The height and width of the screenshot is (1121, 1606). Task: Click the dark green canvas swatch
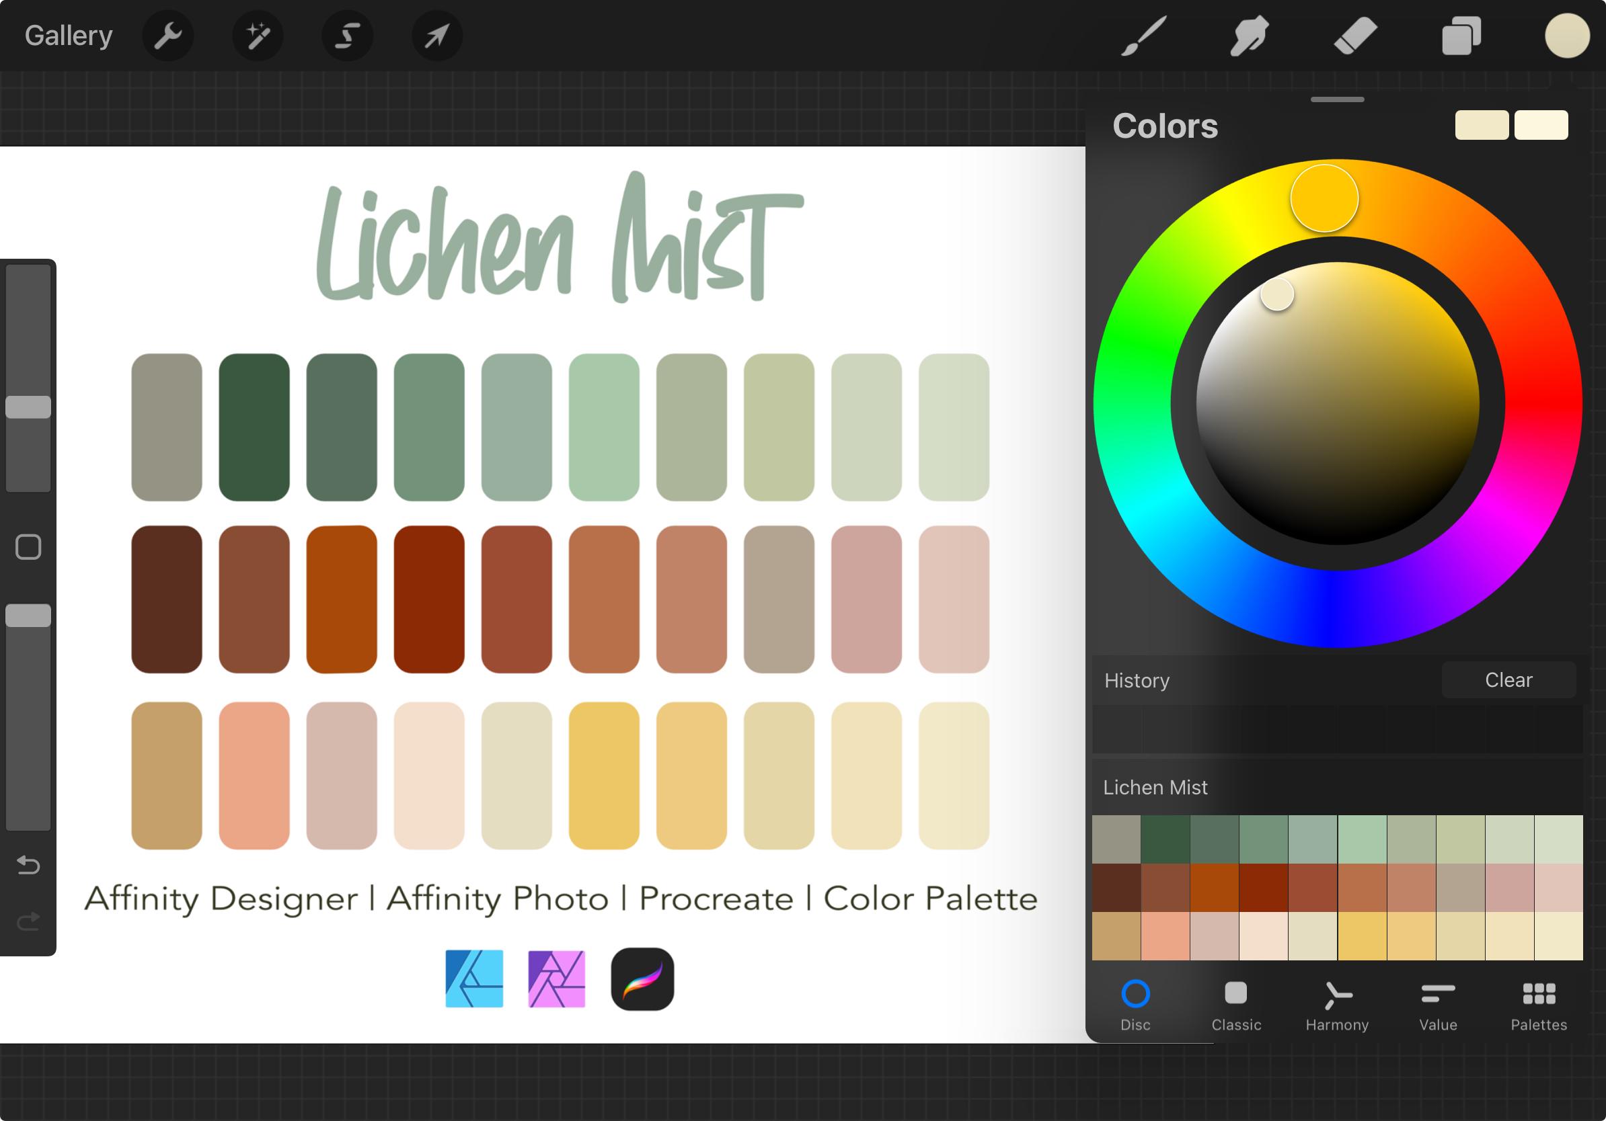tap(254, 427)
